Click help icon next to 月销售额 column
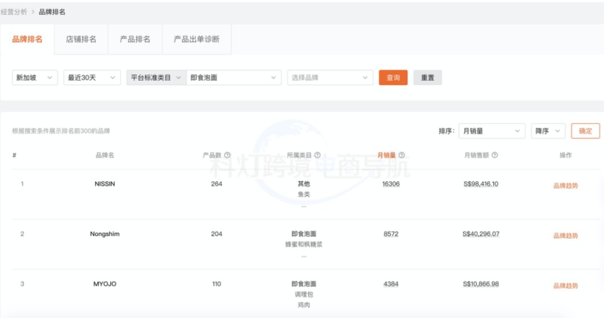Screen dimensions: 604x318 click(495, 155)
